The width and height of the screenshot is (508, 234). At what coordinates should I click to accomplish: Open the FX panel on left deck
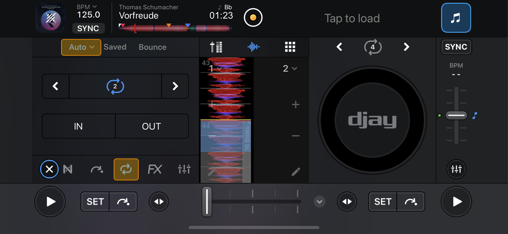point(155,169)
